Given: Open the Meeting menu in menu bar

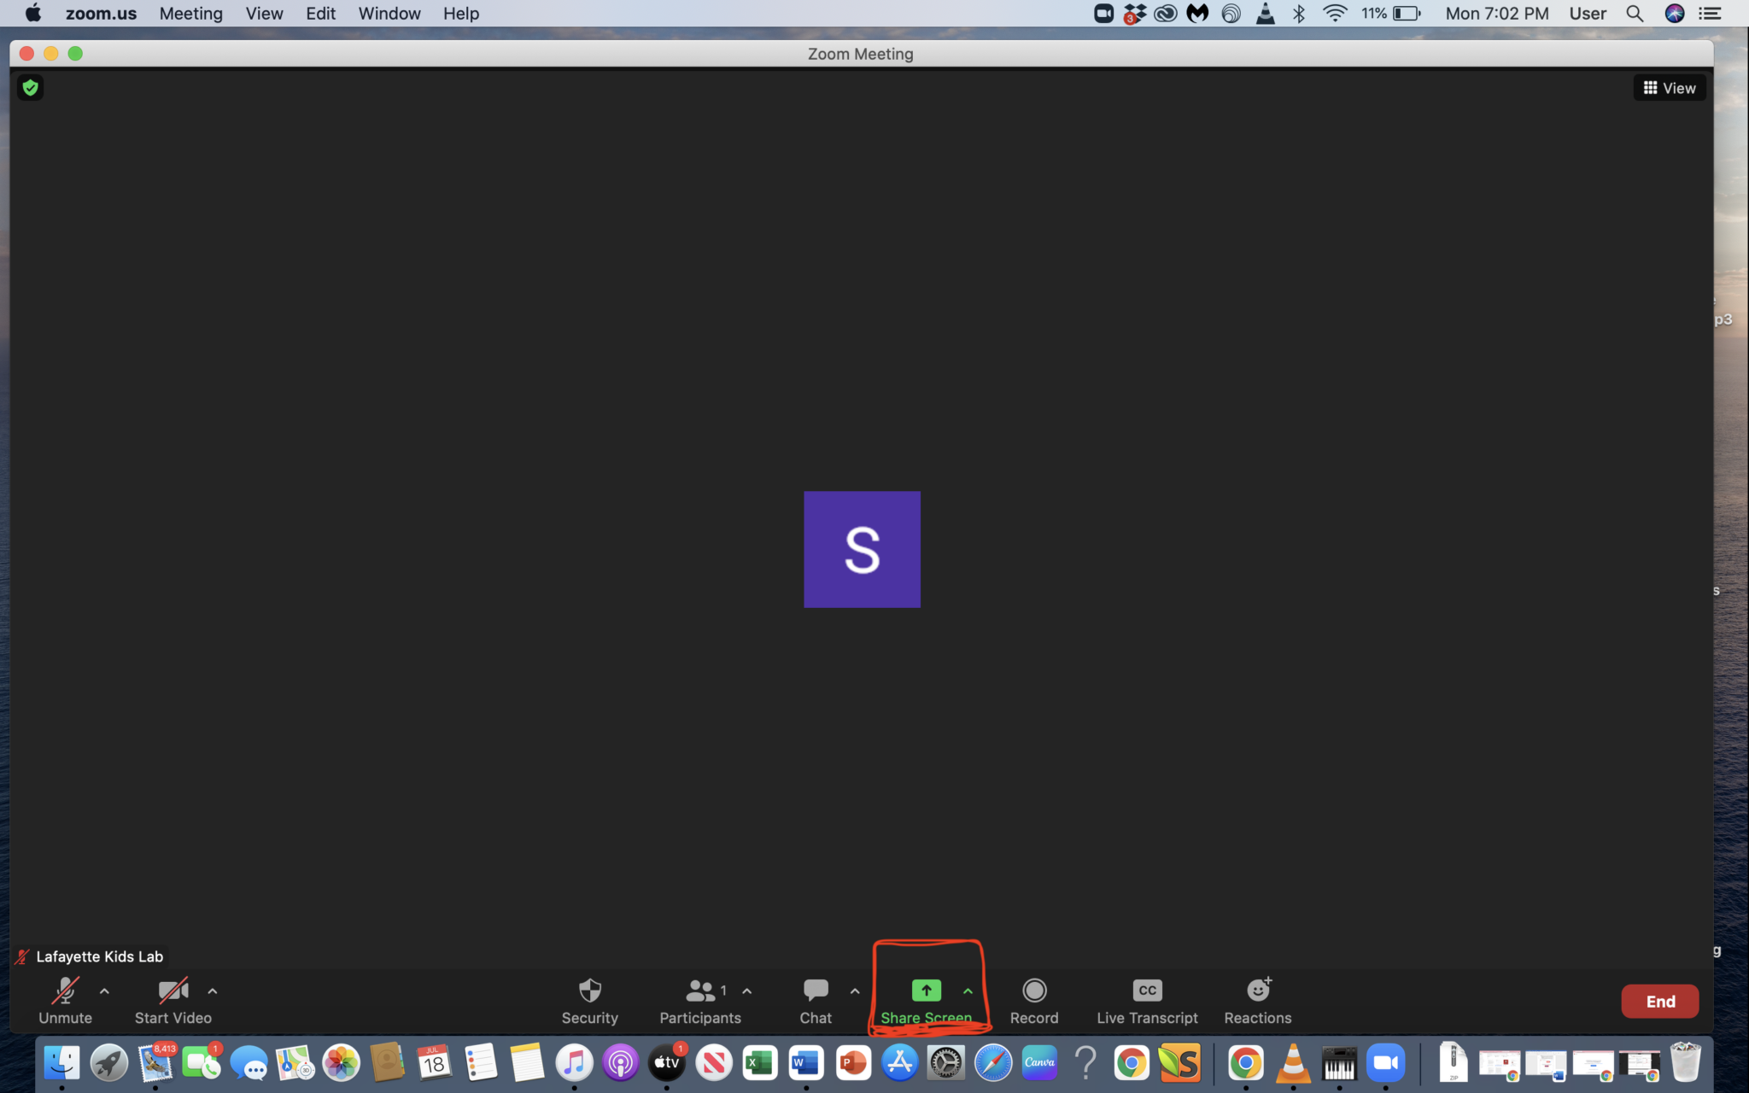Looking at the screenshot, I should point(190,14).
